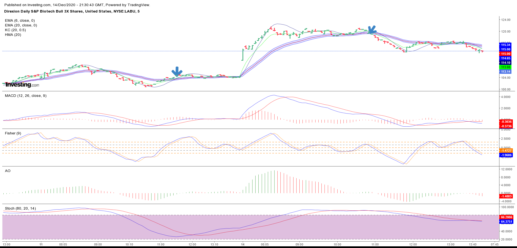Screen dimensions: 517x248
Task: Click the Fisher axis value 2.5000
Action: (x=506, y=139)
